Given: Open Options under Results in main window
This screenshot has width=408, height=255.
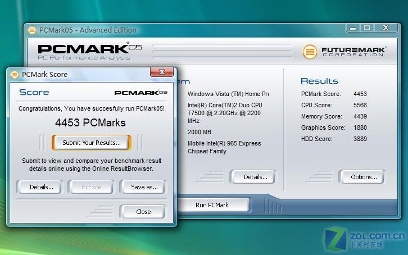Looking at the screenshot, I should pyautogui.click(x=364, y=177).
